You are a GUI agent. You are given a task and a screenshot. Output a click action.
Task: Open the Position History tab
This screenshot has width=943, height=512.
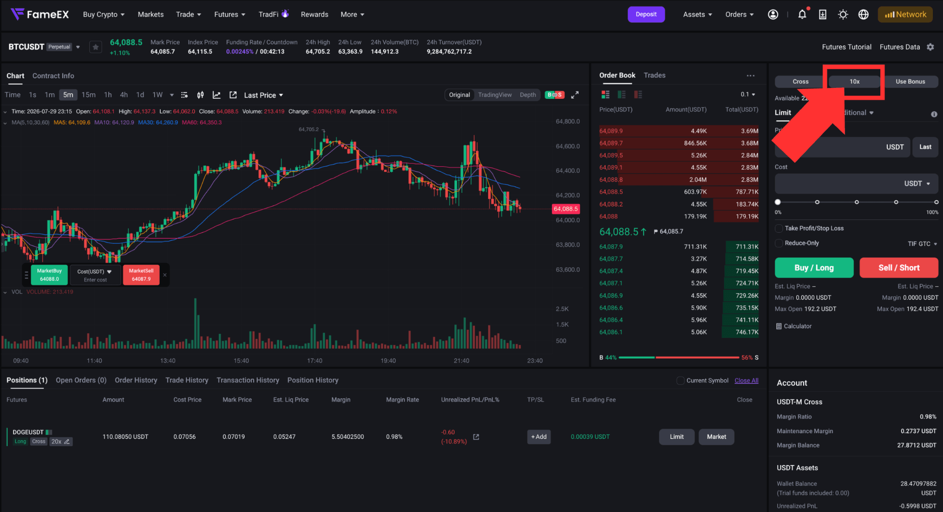click(x=313, y=380)
